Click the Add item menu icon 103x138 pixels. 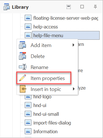(22, 45)
